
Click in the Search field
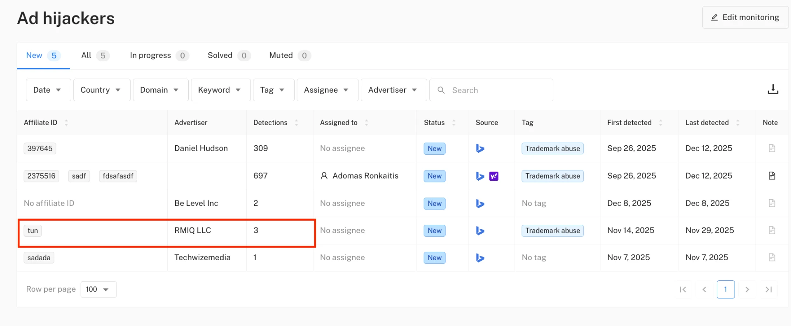(x=491, y=90)
